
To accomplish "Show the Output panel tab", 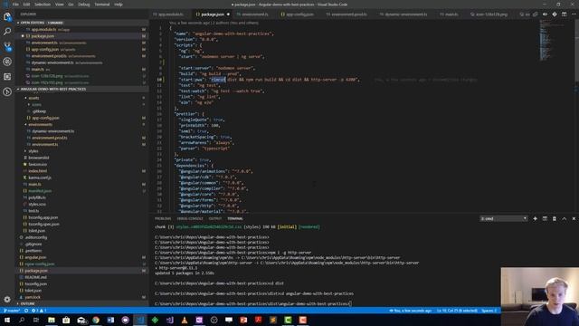I will [x=215, y=219].
